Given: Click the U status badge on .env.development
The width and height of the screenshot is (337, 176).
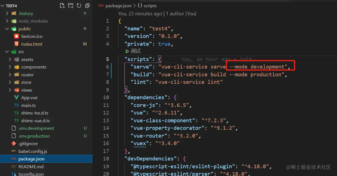Looking at the screenshot, I should 85,128.
